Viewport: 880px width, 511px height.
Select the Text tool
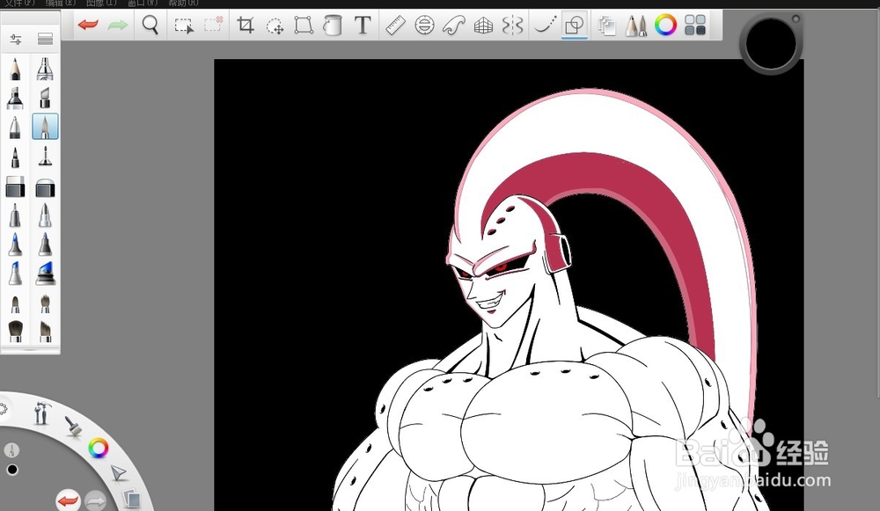(x=363, y=25)
